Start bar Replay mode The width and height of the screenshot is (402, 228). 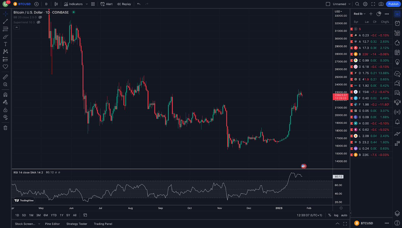click(124, 4)
